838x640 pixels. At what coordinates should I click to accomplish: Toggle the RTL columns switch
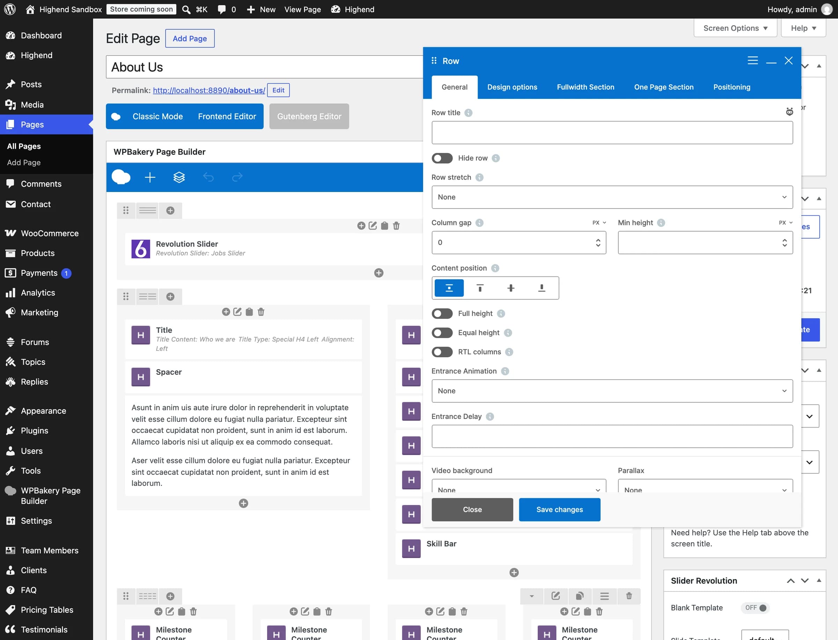[442, 352]
